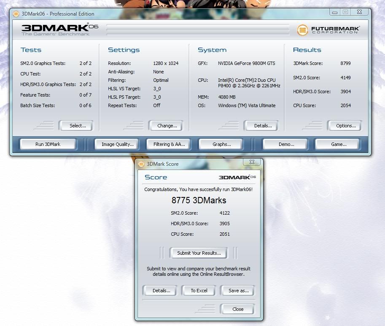Click the "0 of 6" Batch Size value

pyautogui.click(x=85, y=105)
